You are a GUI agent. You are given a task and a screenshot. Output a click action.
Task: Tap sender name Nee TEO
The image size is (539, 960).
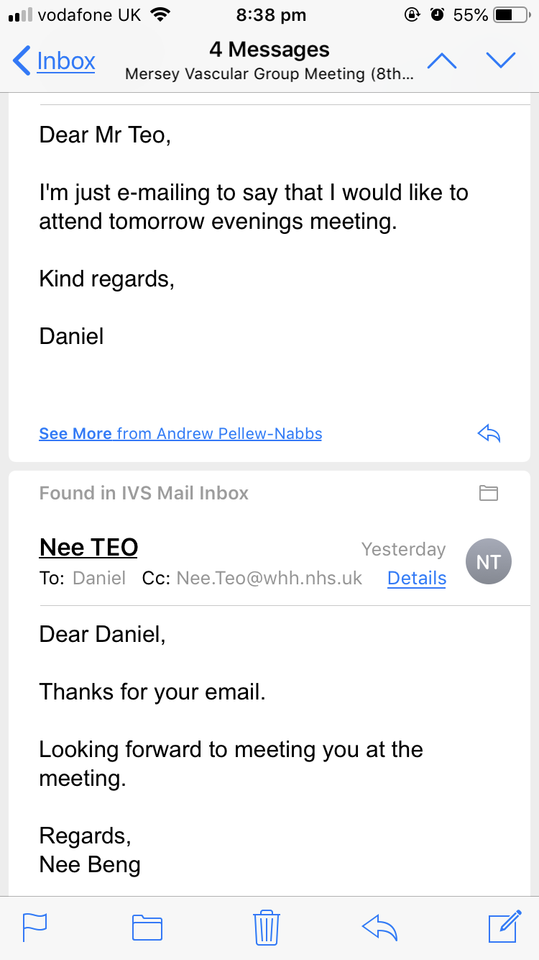88,548
